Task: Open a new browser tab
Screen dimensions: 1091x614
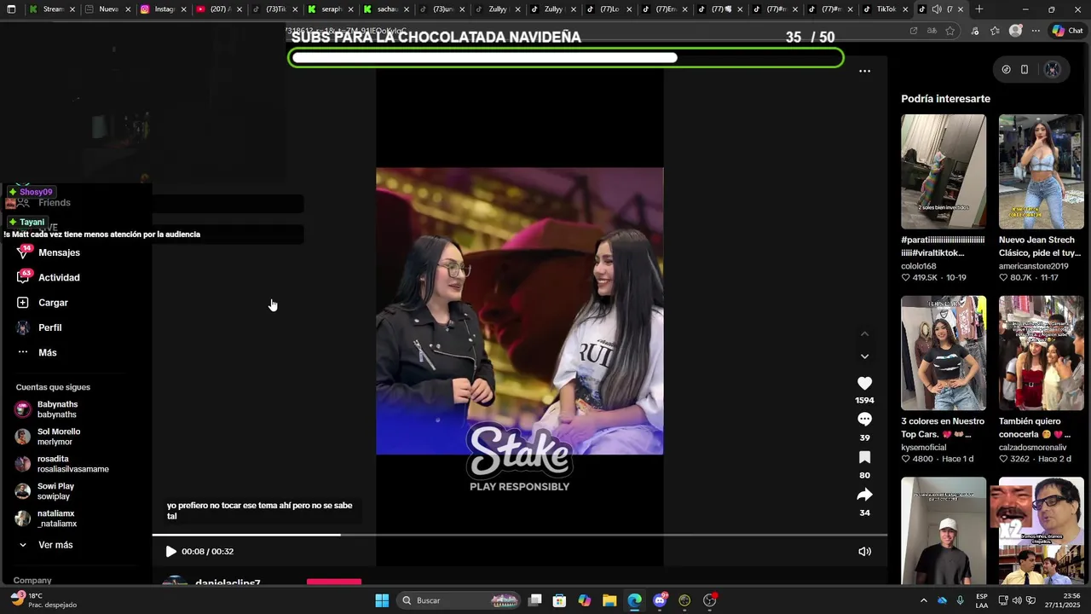Action: click(x=979, y=9)
